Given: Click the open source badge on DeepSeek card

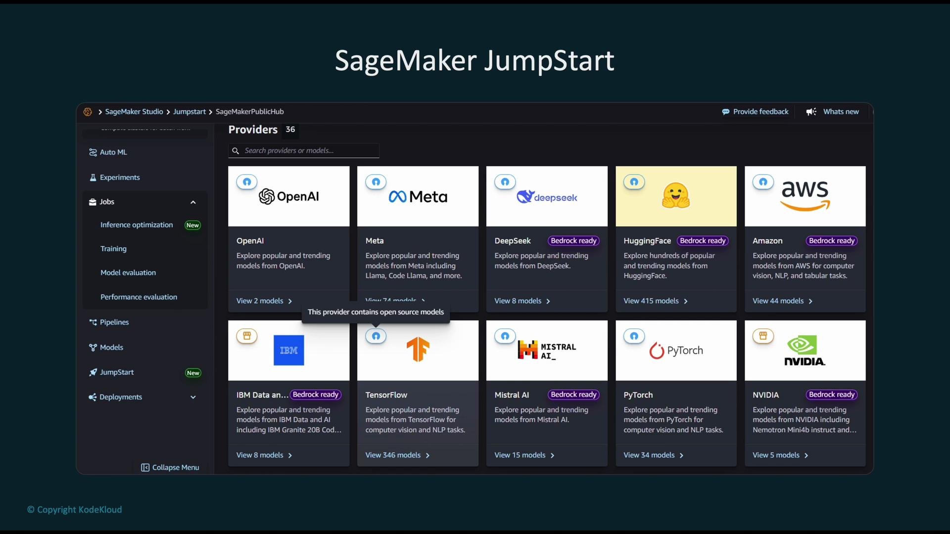Looking at the screenshot, I should [x=505, y=182].
